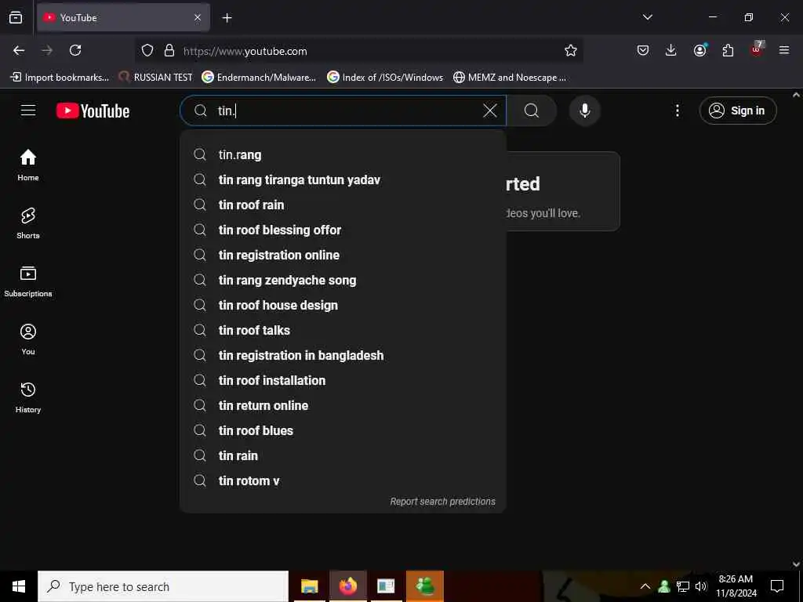
Task: Open the You section
Action: point(28,339)
